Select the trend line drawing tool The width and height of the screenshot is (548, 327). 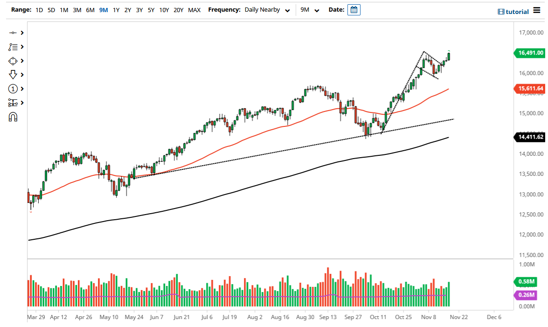coord(13,33)
